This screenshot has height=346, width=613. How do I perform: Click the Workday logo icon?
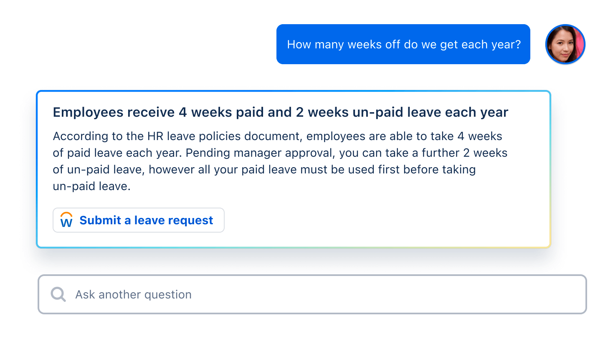(x=66, y=220)
